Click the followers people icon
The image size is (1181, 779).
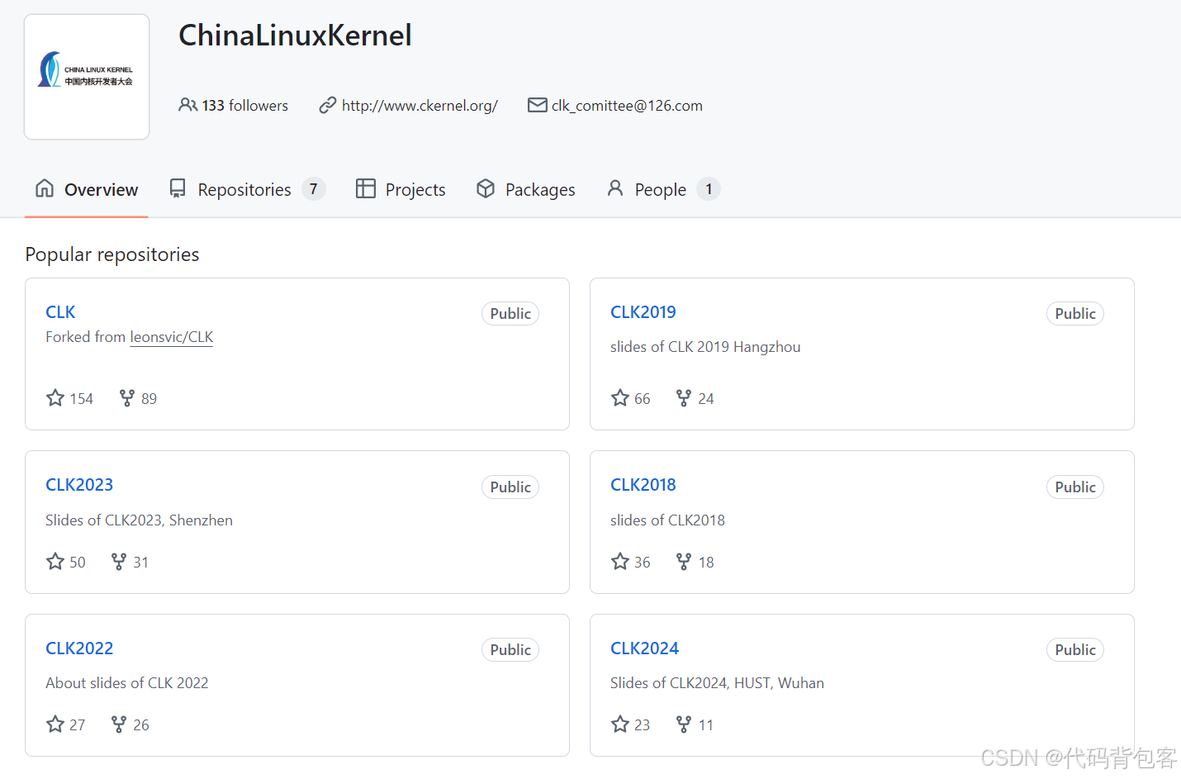(187, 105)
